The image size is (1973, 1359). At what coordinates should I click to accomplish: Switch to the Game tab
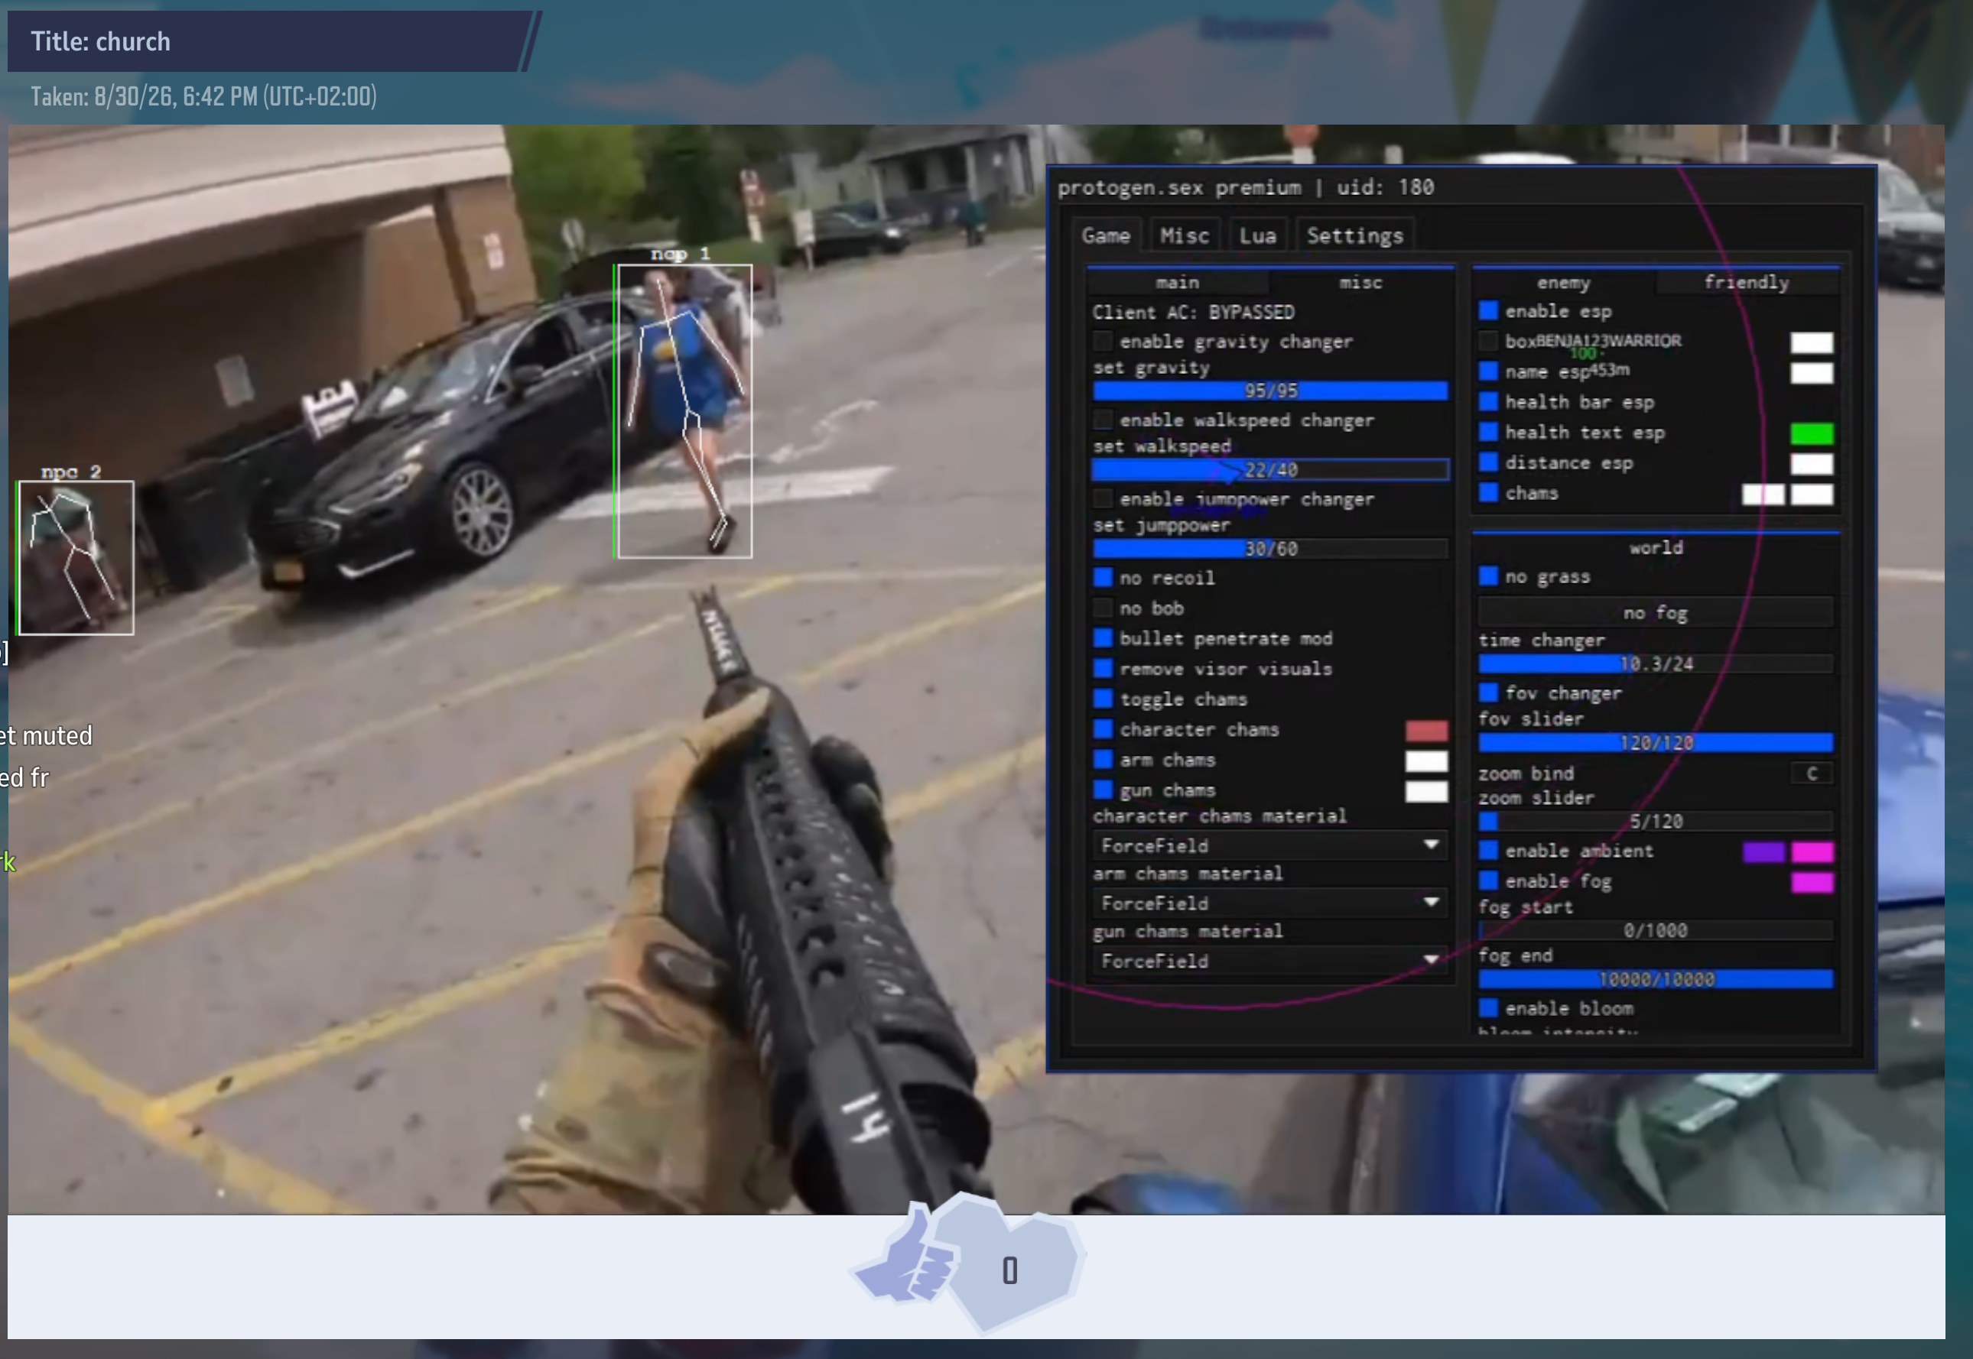point(1106,236)
